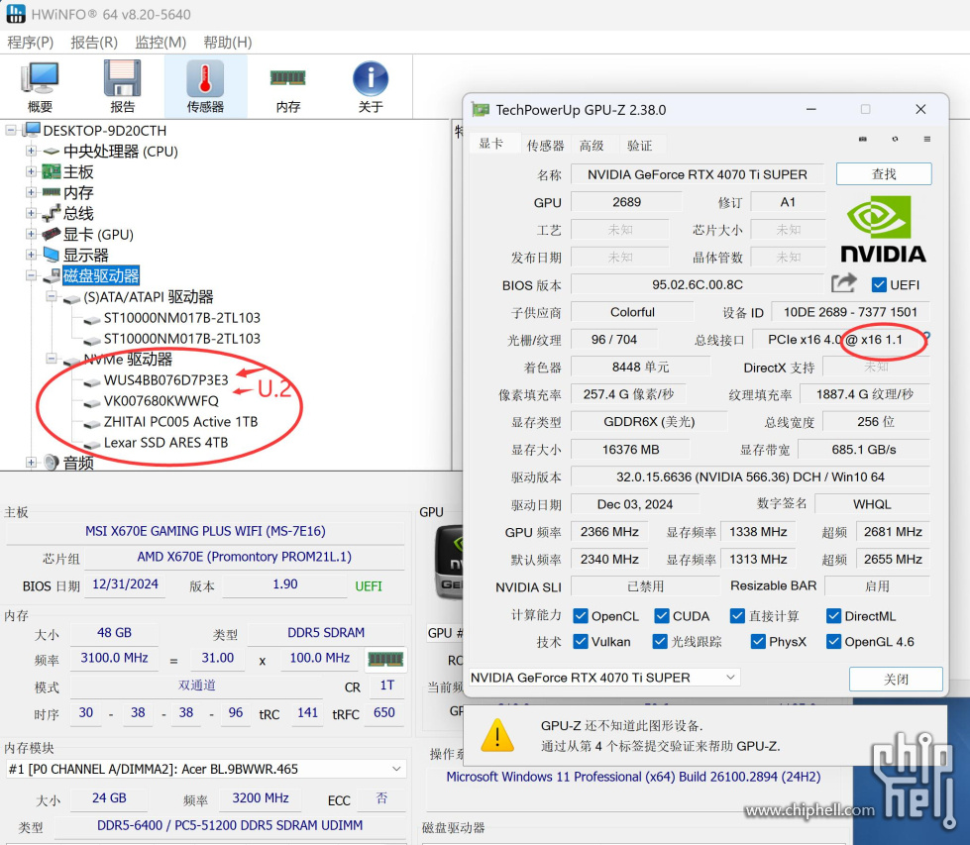Select the VK007680KWWFQ drive
Screen dimensions: 970x845
coord(161,401)
